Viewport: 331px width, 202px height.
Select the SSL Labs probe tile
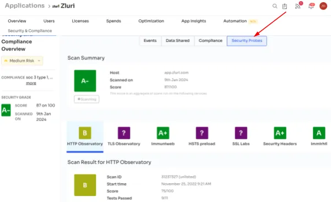click(241, 137)
